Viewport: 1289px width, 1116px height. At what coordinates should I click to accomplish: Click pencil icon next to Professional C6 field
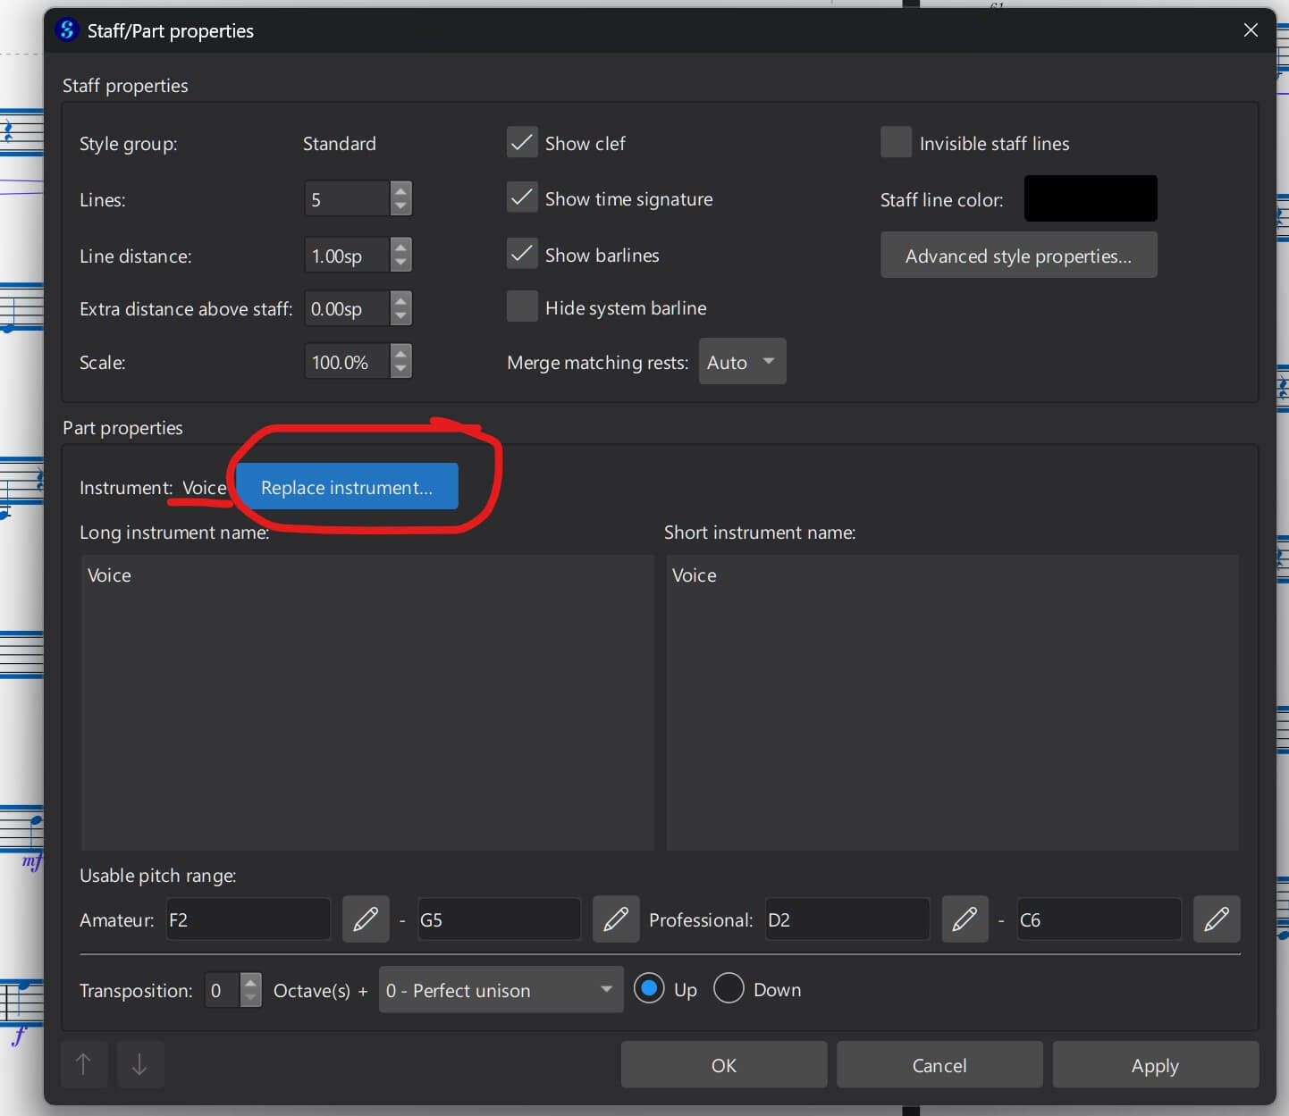[x=1217, y=919]
